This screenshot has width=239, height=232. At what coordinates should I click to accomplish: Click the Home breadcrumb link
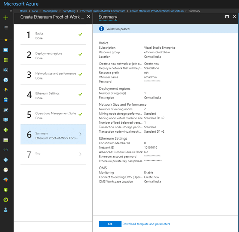[24, 11]
